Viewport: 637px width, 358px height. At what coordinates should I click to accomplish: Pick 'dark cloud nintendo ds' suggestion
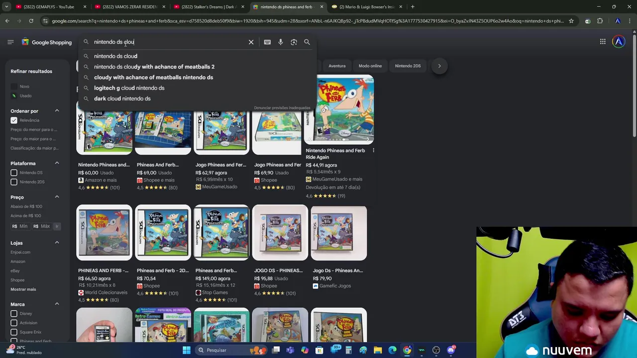point(197,98)
